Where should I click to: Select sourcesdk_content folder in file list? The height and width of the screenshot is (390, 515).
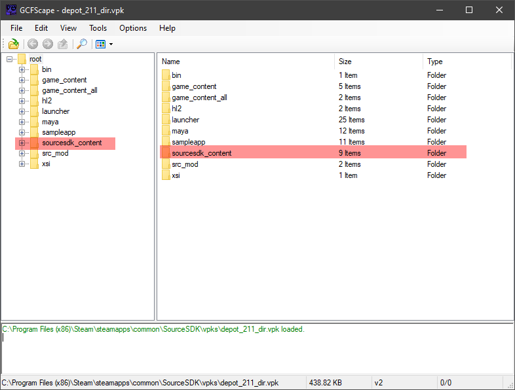(x=202, y=153)
